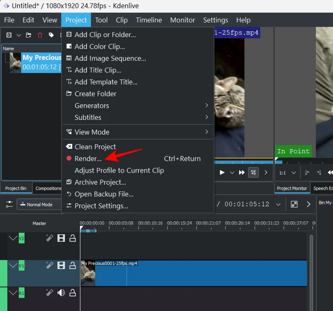
Task: Collapse the A1 track
Action: (x=13, y=293)
